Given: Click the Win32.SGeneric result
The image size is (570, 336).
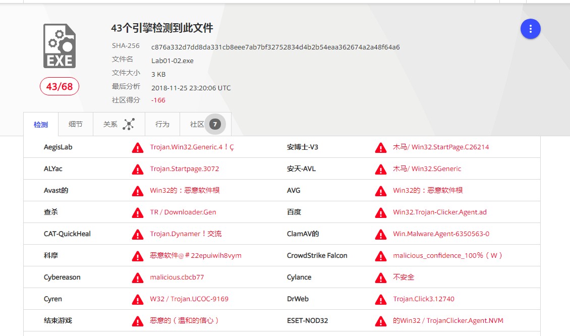Looking at the screenshot, I should click(x=427, y=169).
